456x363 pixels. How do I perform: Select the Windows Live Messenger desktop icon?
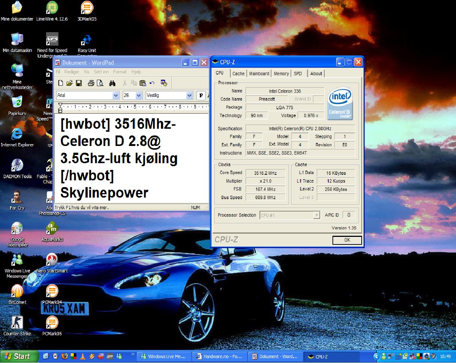click(17, 266)
